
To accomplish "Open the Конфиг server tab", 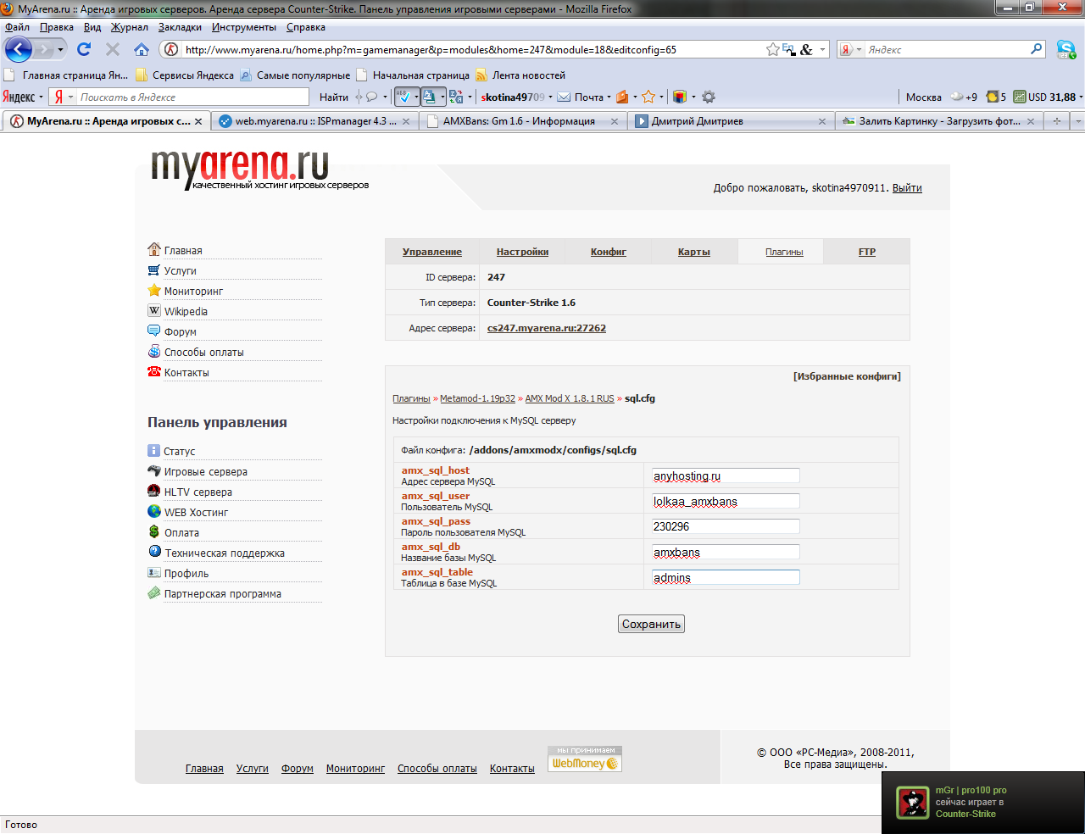I will (609, 252).
